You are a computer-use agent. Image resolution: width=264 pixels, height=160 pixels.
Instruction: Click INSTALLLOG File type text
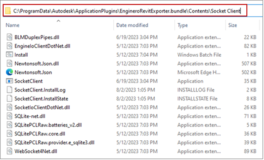[196, 90]
